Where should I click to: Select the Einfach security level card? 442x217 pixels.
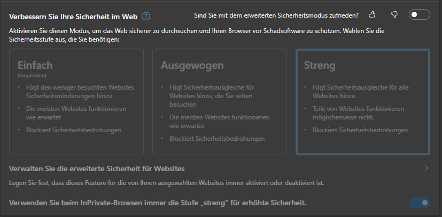pyautogui.click(x=76, y=102)
